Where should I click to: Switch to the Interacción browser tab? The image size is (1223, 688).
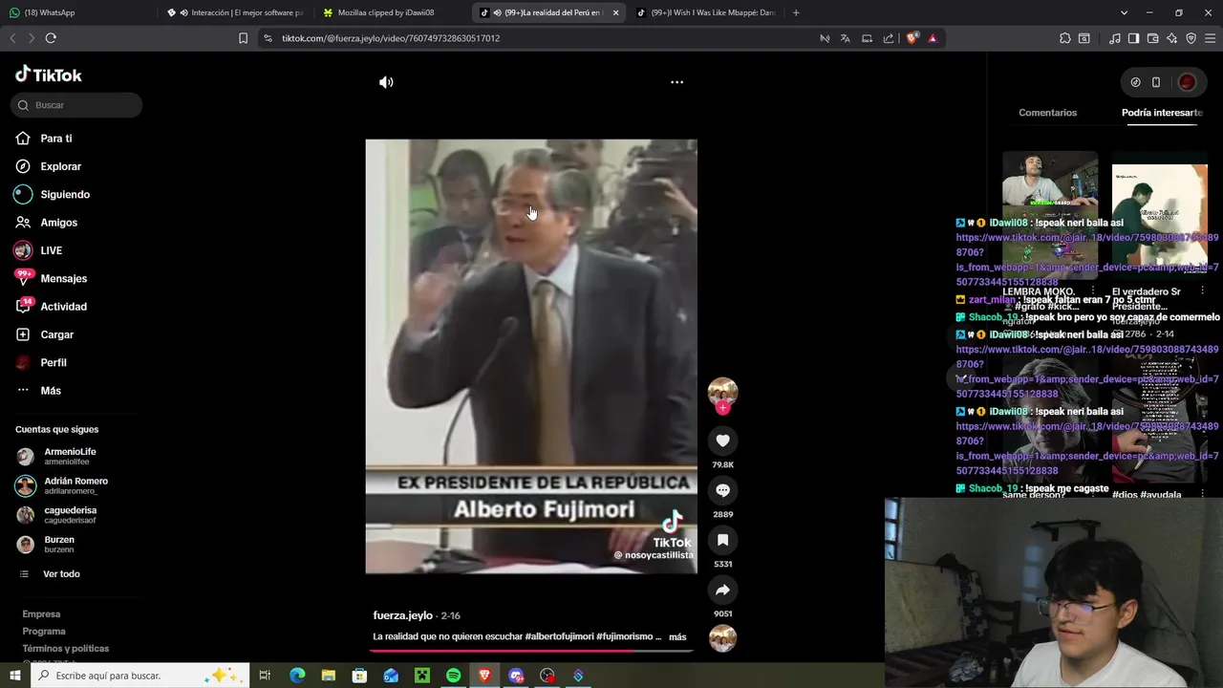[234, 12]
